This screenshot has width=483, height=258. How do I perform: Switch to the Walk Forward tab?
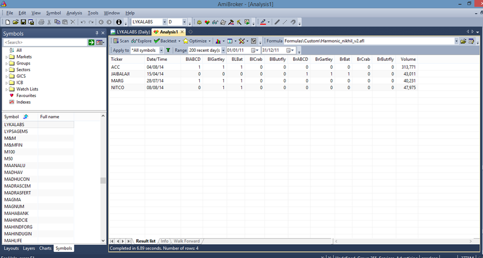coord(187,241)
